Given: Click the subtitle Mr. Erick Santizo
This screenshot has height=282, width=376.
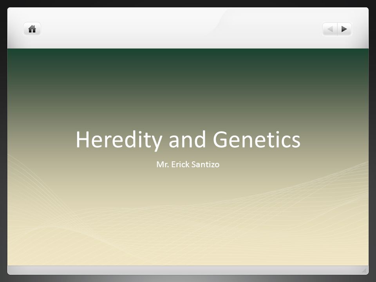Looking at the screenshot, I should [188, 164].
